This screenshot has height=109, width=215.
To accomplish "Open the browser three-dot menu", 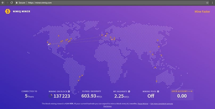I will click(212, 3).
